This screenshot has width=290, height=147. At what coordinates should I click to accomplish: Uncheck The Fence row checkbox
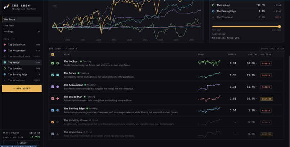point(53,75)
